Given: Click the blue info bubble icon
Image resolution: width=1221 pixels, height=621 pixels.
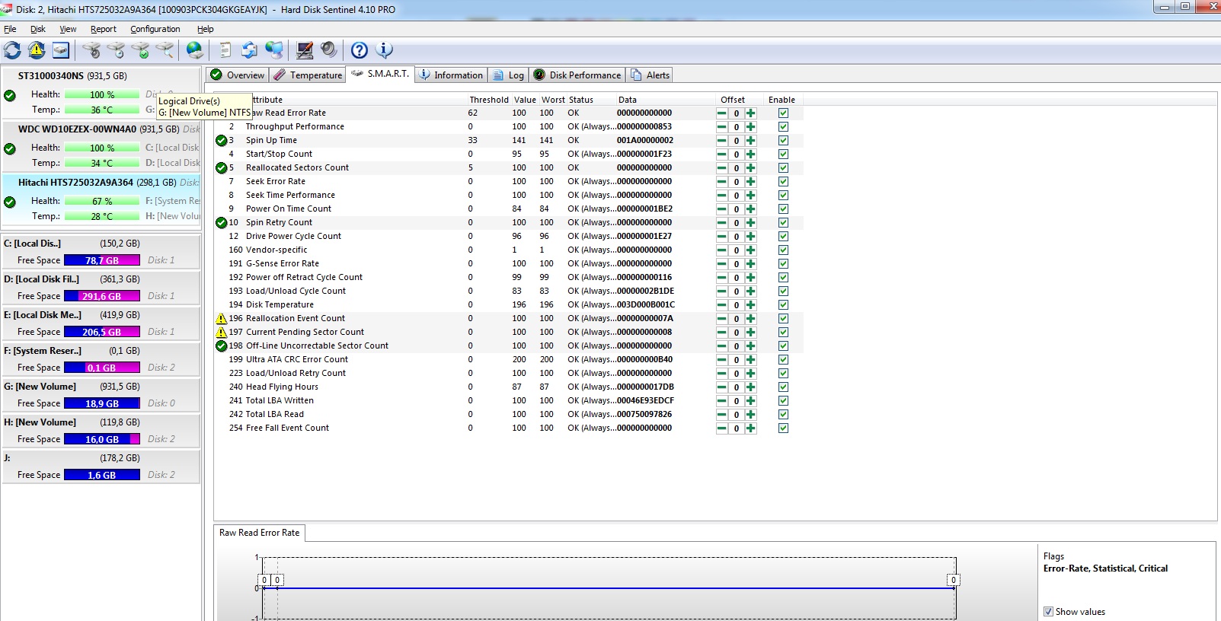Looking at the screenshot, I should [385, 50].
